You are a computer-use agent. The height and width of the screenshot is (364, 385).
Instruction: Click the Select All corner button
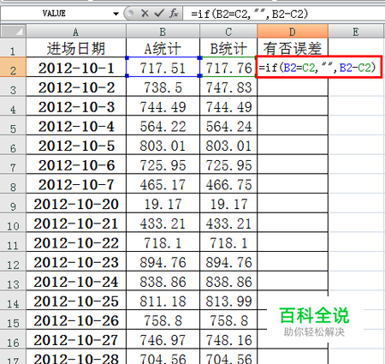(14, 31)
